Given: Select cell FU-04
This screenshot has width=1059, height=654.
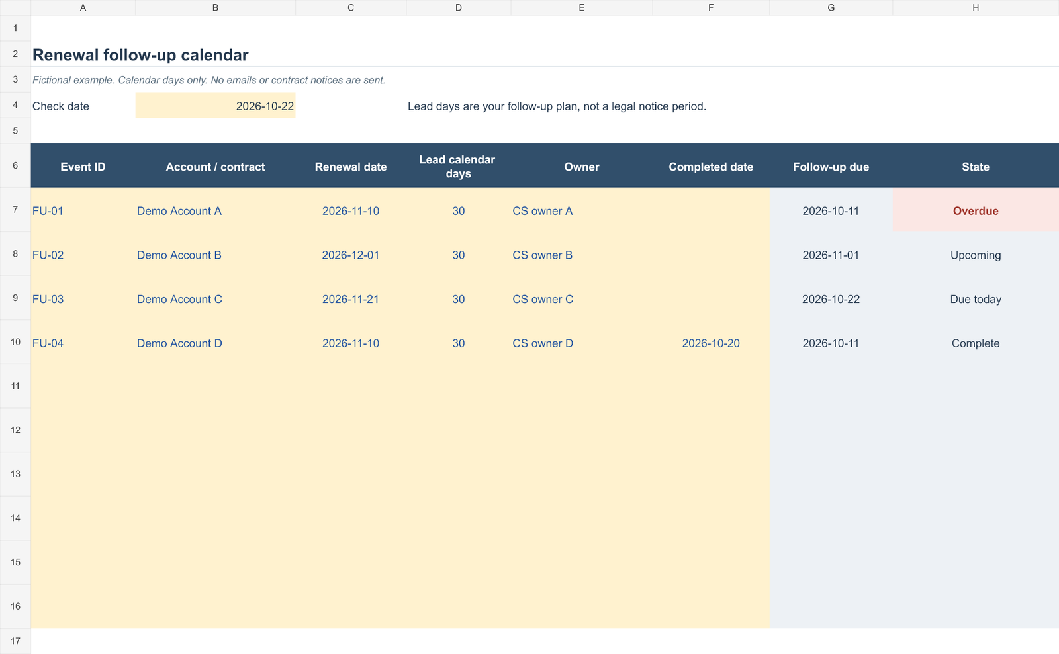Looking at the screenshot, I should pyautogui.click(x=83, y=343).
